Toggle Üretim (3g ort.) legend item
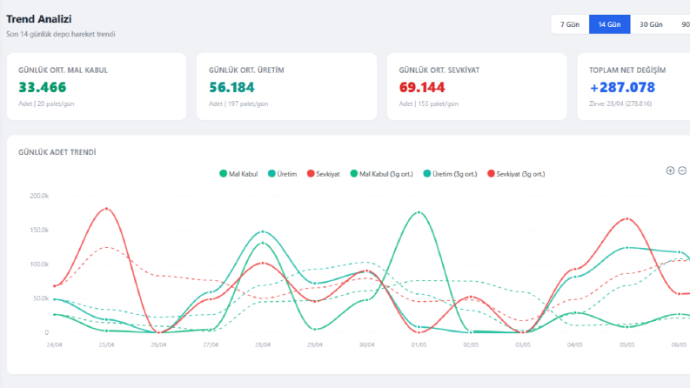The height and width of the screenshot is (388, 690). click(x=450, y=174)
